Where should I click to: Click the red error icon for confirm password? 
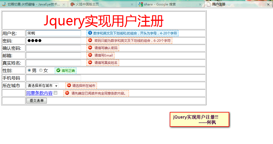click(90, 48)
